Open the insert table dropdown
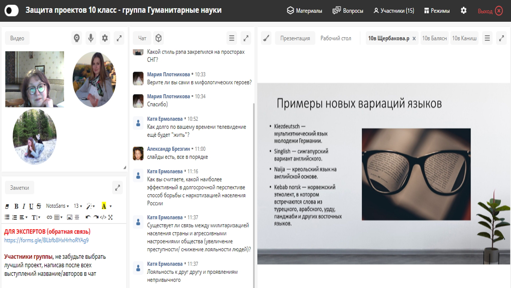 [59, 217]
